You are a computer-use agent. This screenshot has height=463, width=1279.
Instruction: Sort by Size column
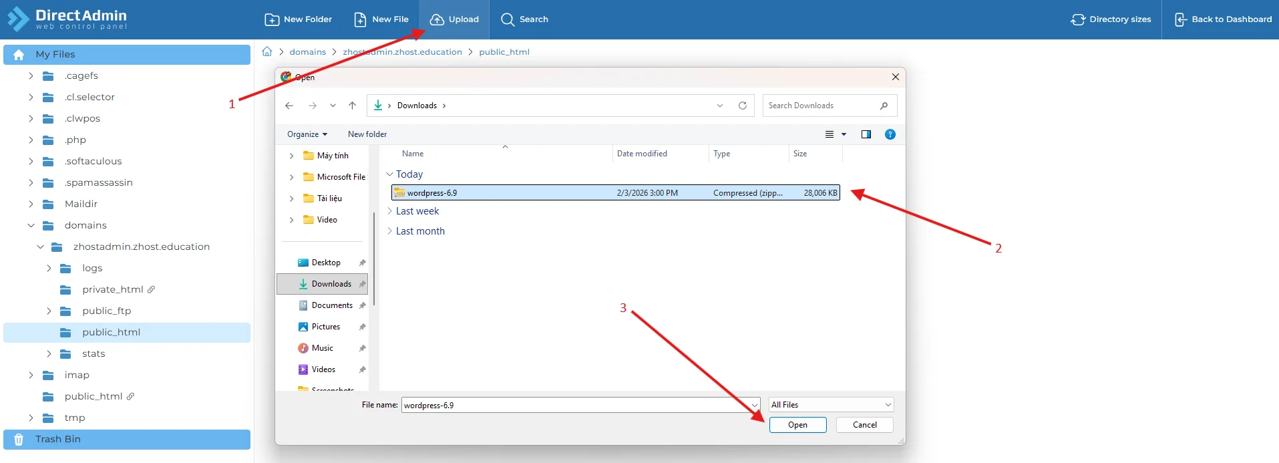click(x=800, y=154)
